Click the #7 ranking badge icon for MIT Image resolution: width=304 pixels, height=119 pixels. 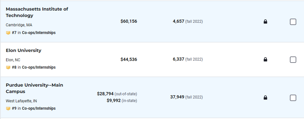click(x=8, y=33)
